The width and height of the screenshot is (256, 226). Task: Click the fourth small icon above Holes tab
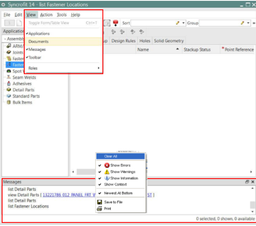[142, 32]
